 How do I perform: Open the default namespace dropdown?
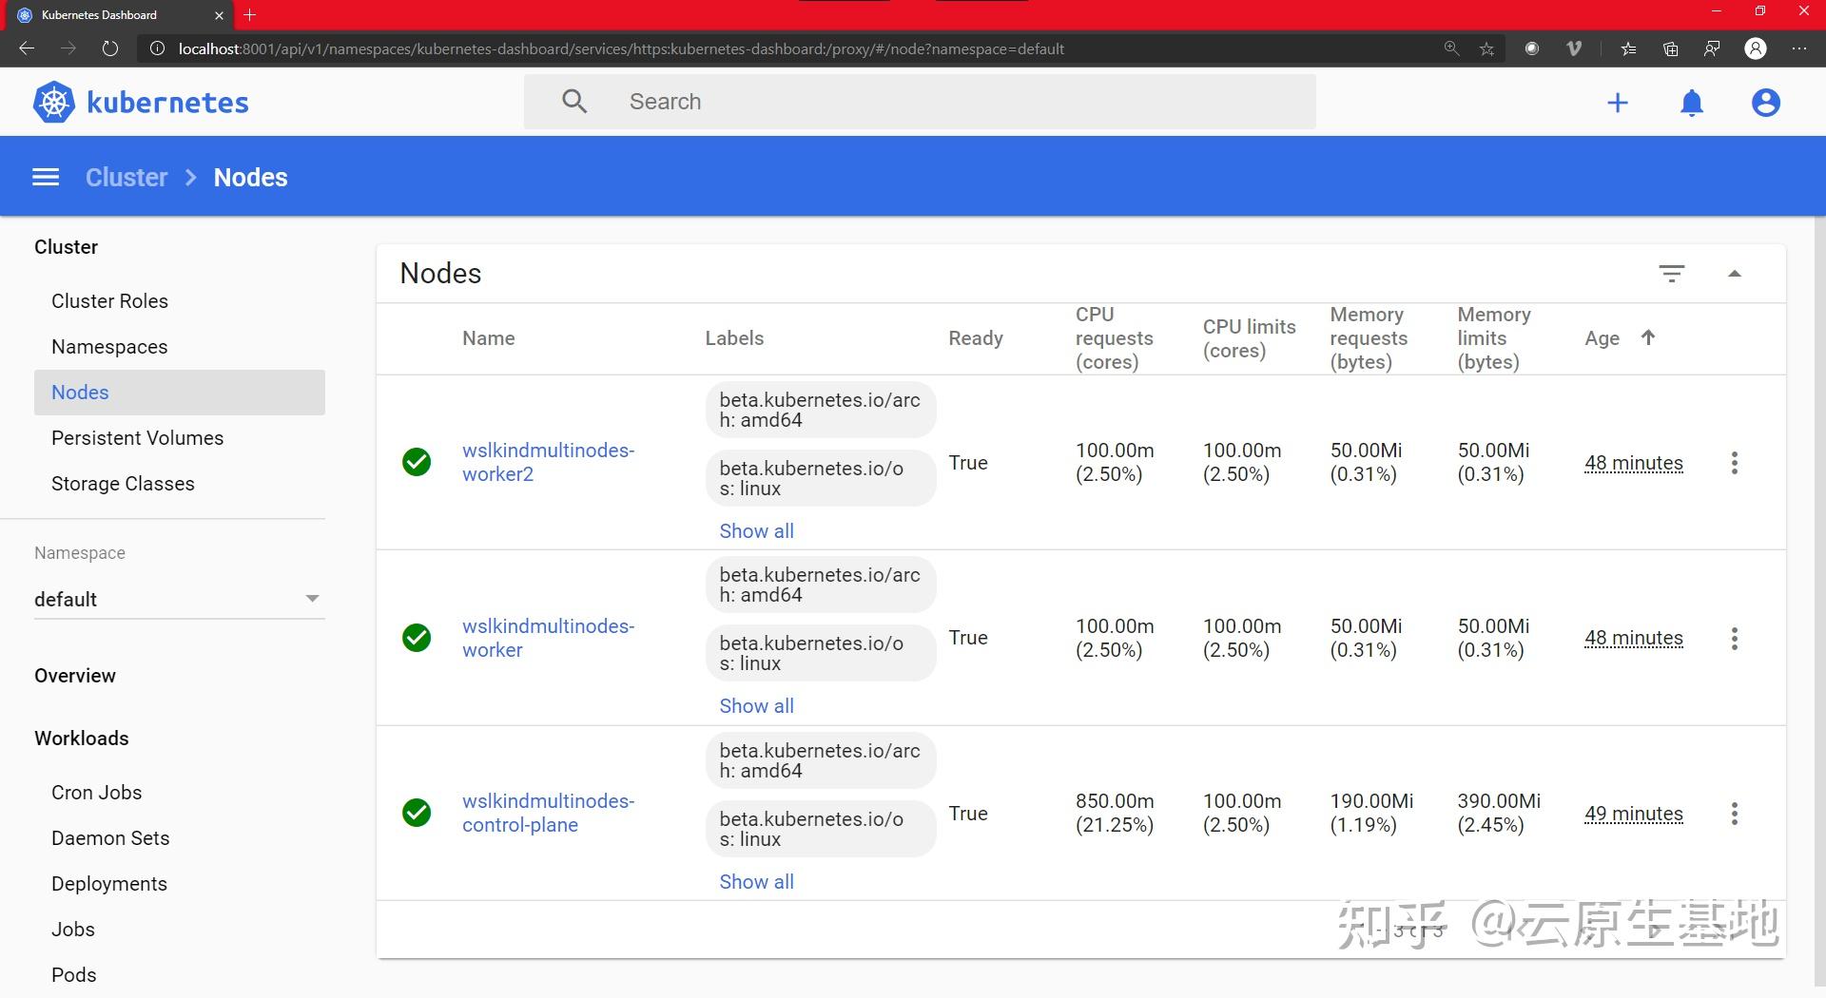179,599
